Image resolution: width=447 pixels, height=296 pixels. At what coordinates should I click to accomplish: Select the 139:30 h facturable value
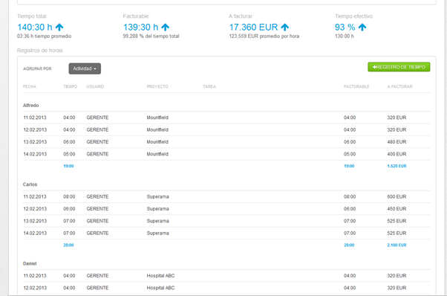pos(140,27)
